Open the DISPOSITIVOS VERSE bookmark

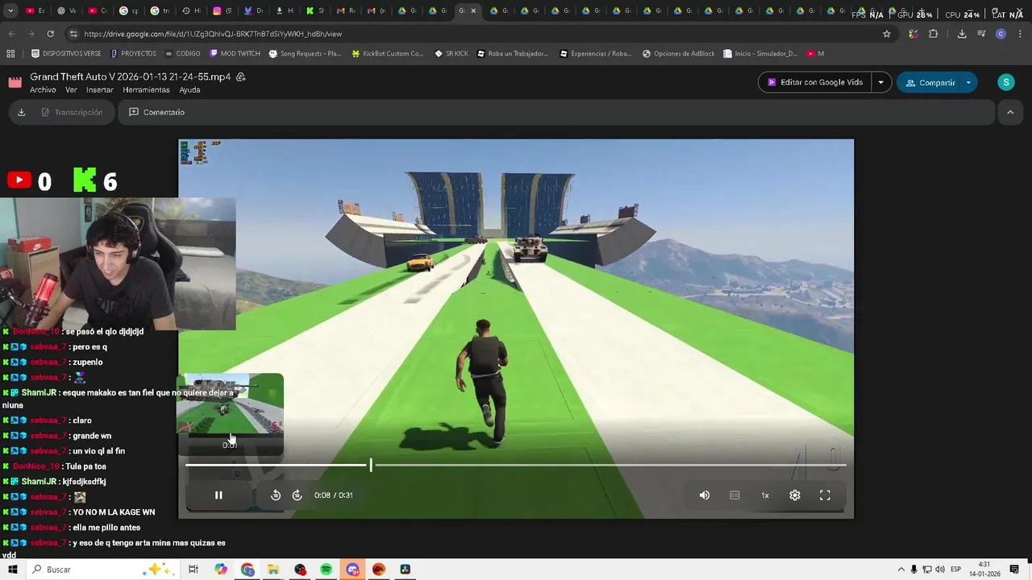click(66, 53)
